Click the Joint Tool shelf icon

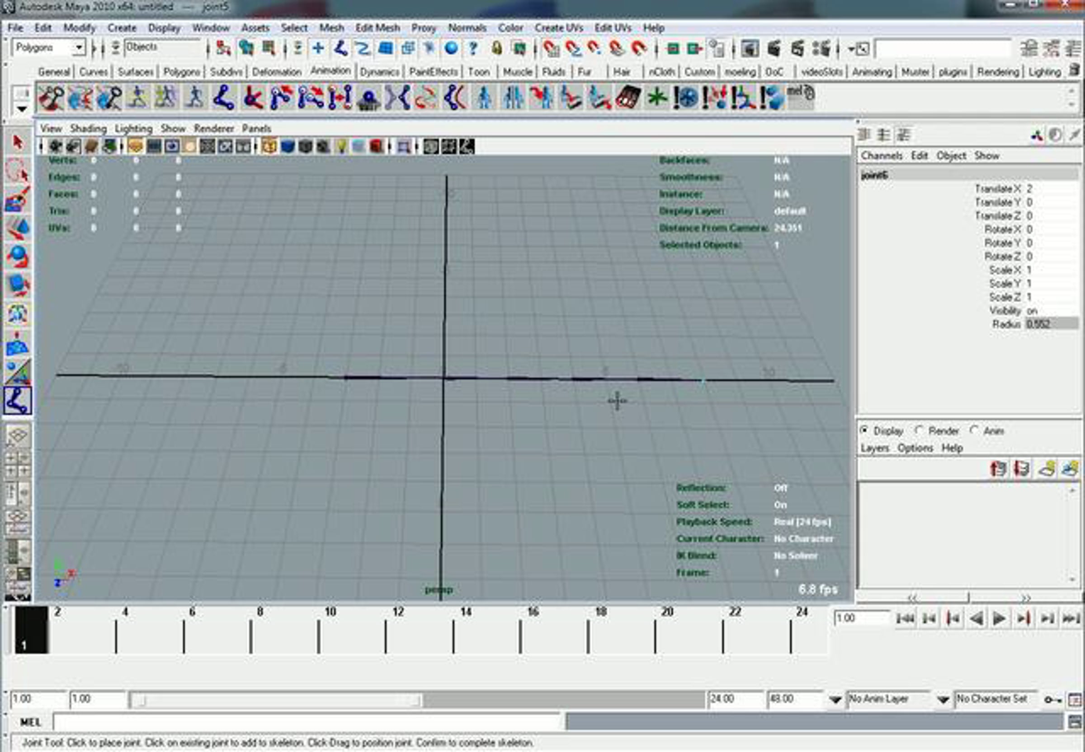click(223, 98)
